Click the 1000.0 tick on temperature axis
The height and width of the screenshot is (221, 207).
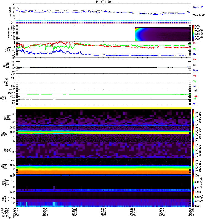[12, 93]
